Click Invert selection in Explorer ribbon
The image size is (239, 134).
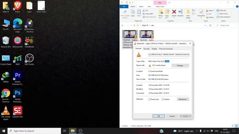coord(223,17)
